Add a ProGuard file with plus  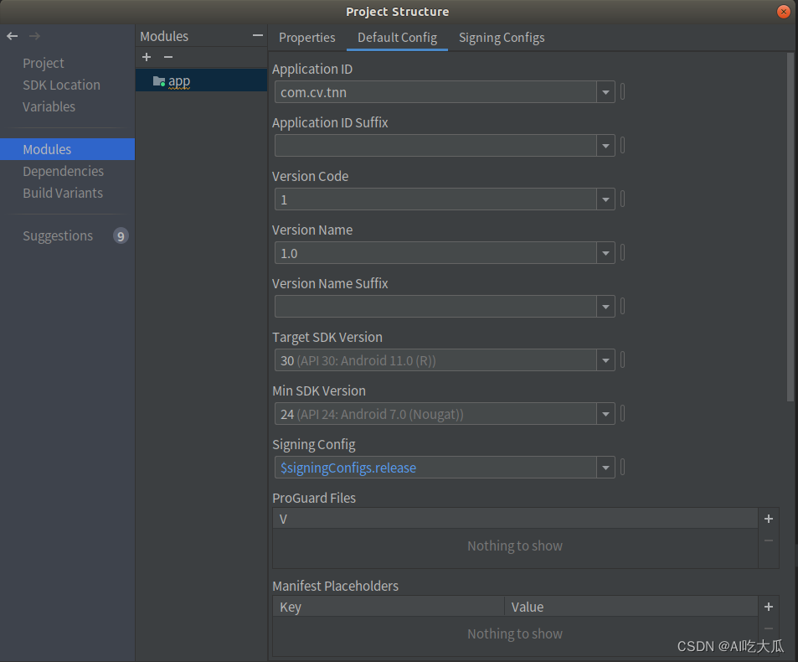tap(769, 519)
